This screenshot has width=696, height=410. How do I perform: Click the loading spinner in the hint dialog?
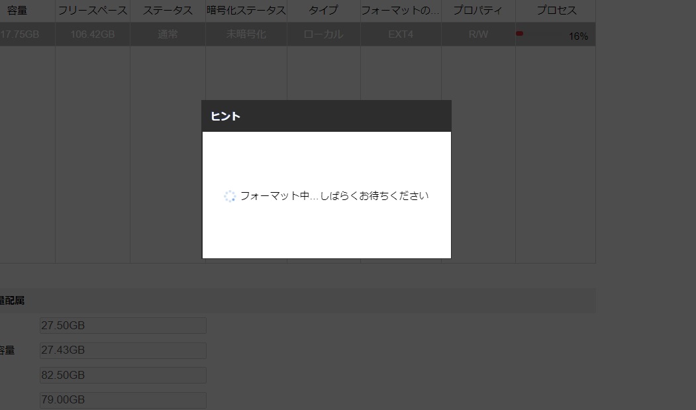click(230, 195)
